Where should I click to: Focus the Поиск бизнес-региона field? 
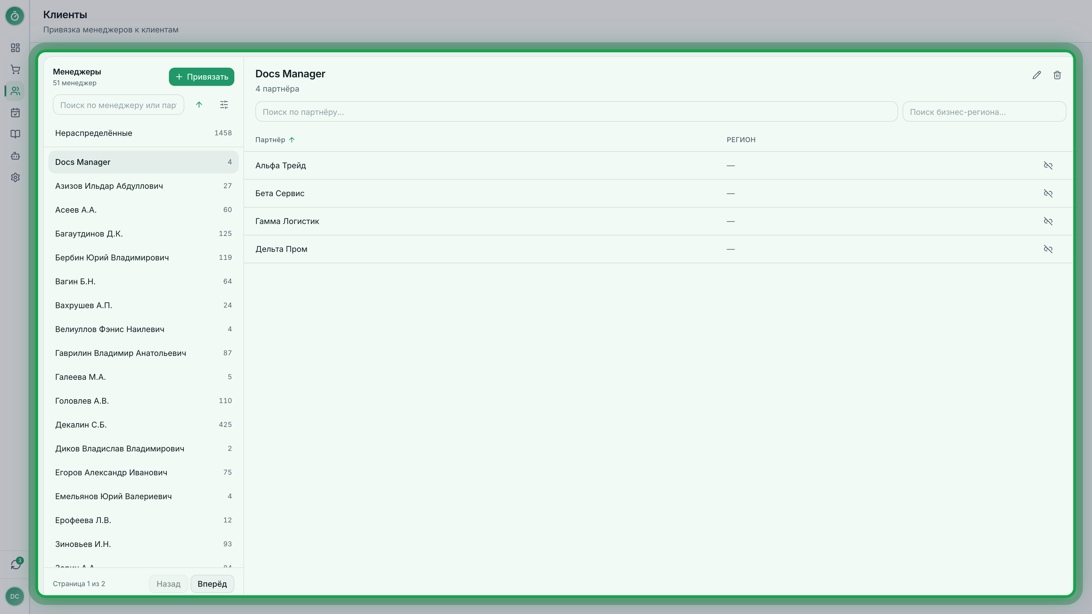(984, 111)
